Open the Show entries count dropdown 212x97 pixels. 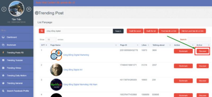(x=51, y=40)
